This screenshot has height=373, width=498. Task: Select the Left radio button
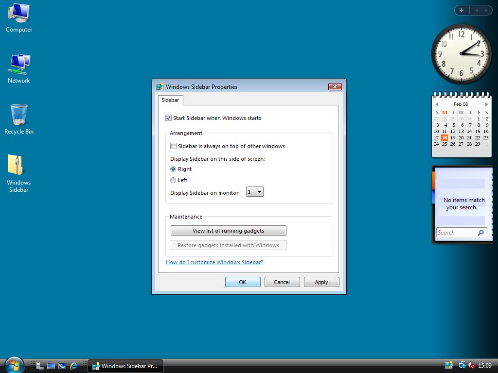[x=173, y=180]
